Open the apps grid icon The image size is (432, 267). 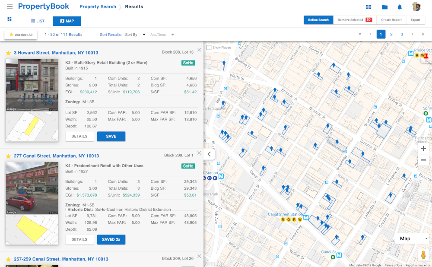point(368,7)
